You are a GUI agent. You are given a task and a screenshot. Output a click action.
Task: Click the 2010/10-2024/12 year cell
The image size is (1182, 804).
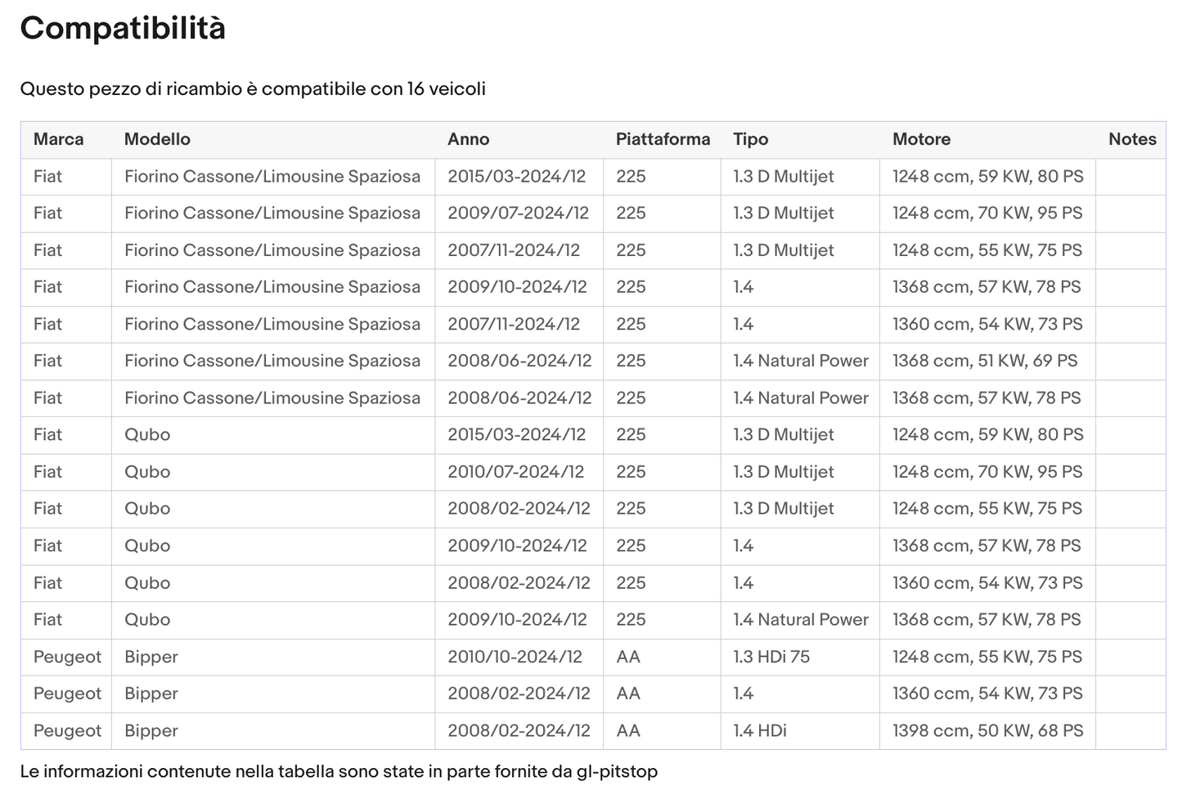pos(515,657)
